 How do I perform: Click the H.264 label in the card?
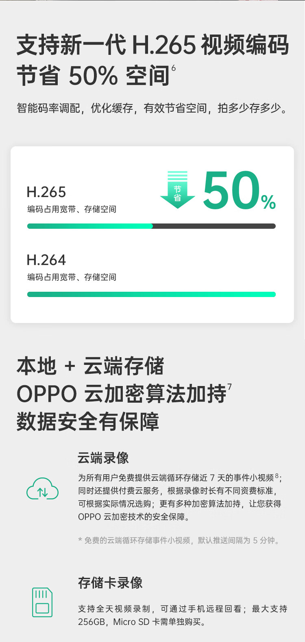[46, 260]
